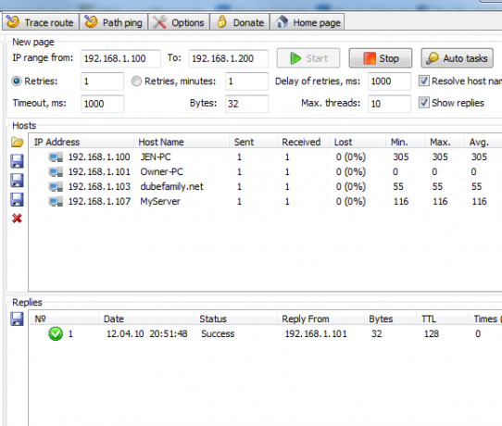
Task: Click the first save disk icon in Hosts
Action: 17,161
